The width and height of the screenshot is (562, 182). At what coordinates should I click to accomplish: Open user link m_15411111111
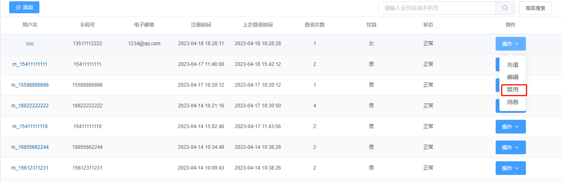pos(30,64)
